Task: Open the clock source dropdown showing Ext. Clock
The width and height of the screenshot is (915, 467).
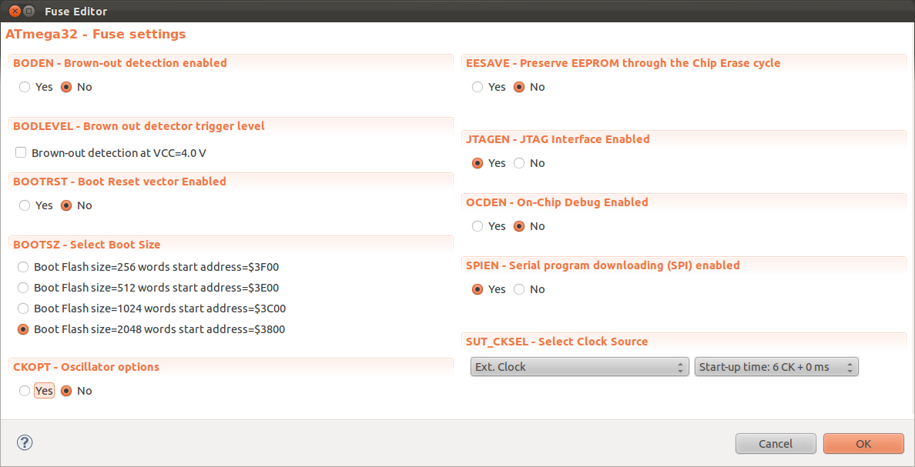Action: click(579, 367)
